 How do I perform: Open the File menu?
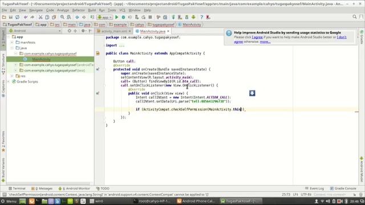tap(5, 10)
